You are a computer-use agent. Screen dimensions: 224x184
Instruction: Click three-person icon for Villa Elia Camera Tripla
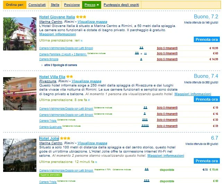pyautogui.click(x=145, y=120)
